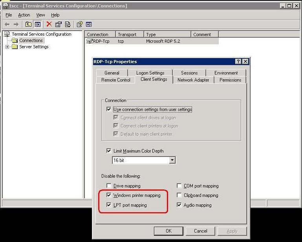Select the Client Settings tab
The image size is (302, 242).
pos(154,79)
